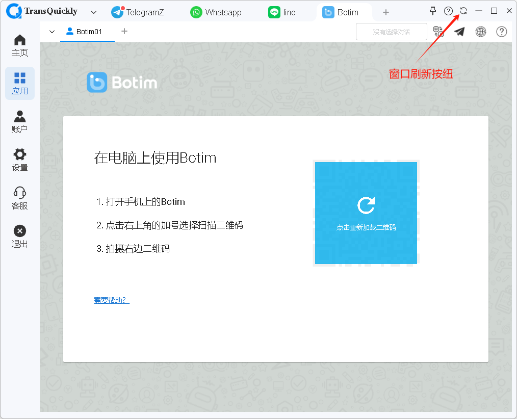The height and width of the screenshot is (419, 517).
Task: Go to 主页 in the sidebar
Action: pyautogui.click(x=20, y=45)
